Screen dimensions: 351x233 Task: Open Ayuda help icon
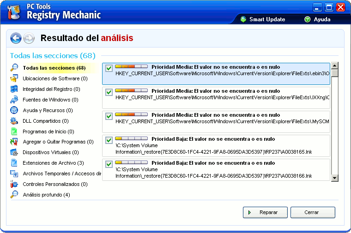(x=307, y=19)
